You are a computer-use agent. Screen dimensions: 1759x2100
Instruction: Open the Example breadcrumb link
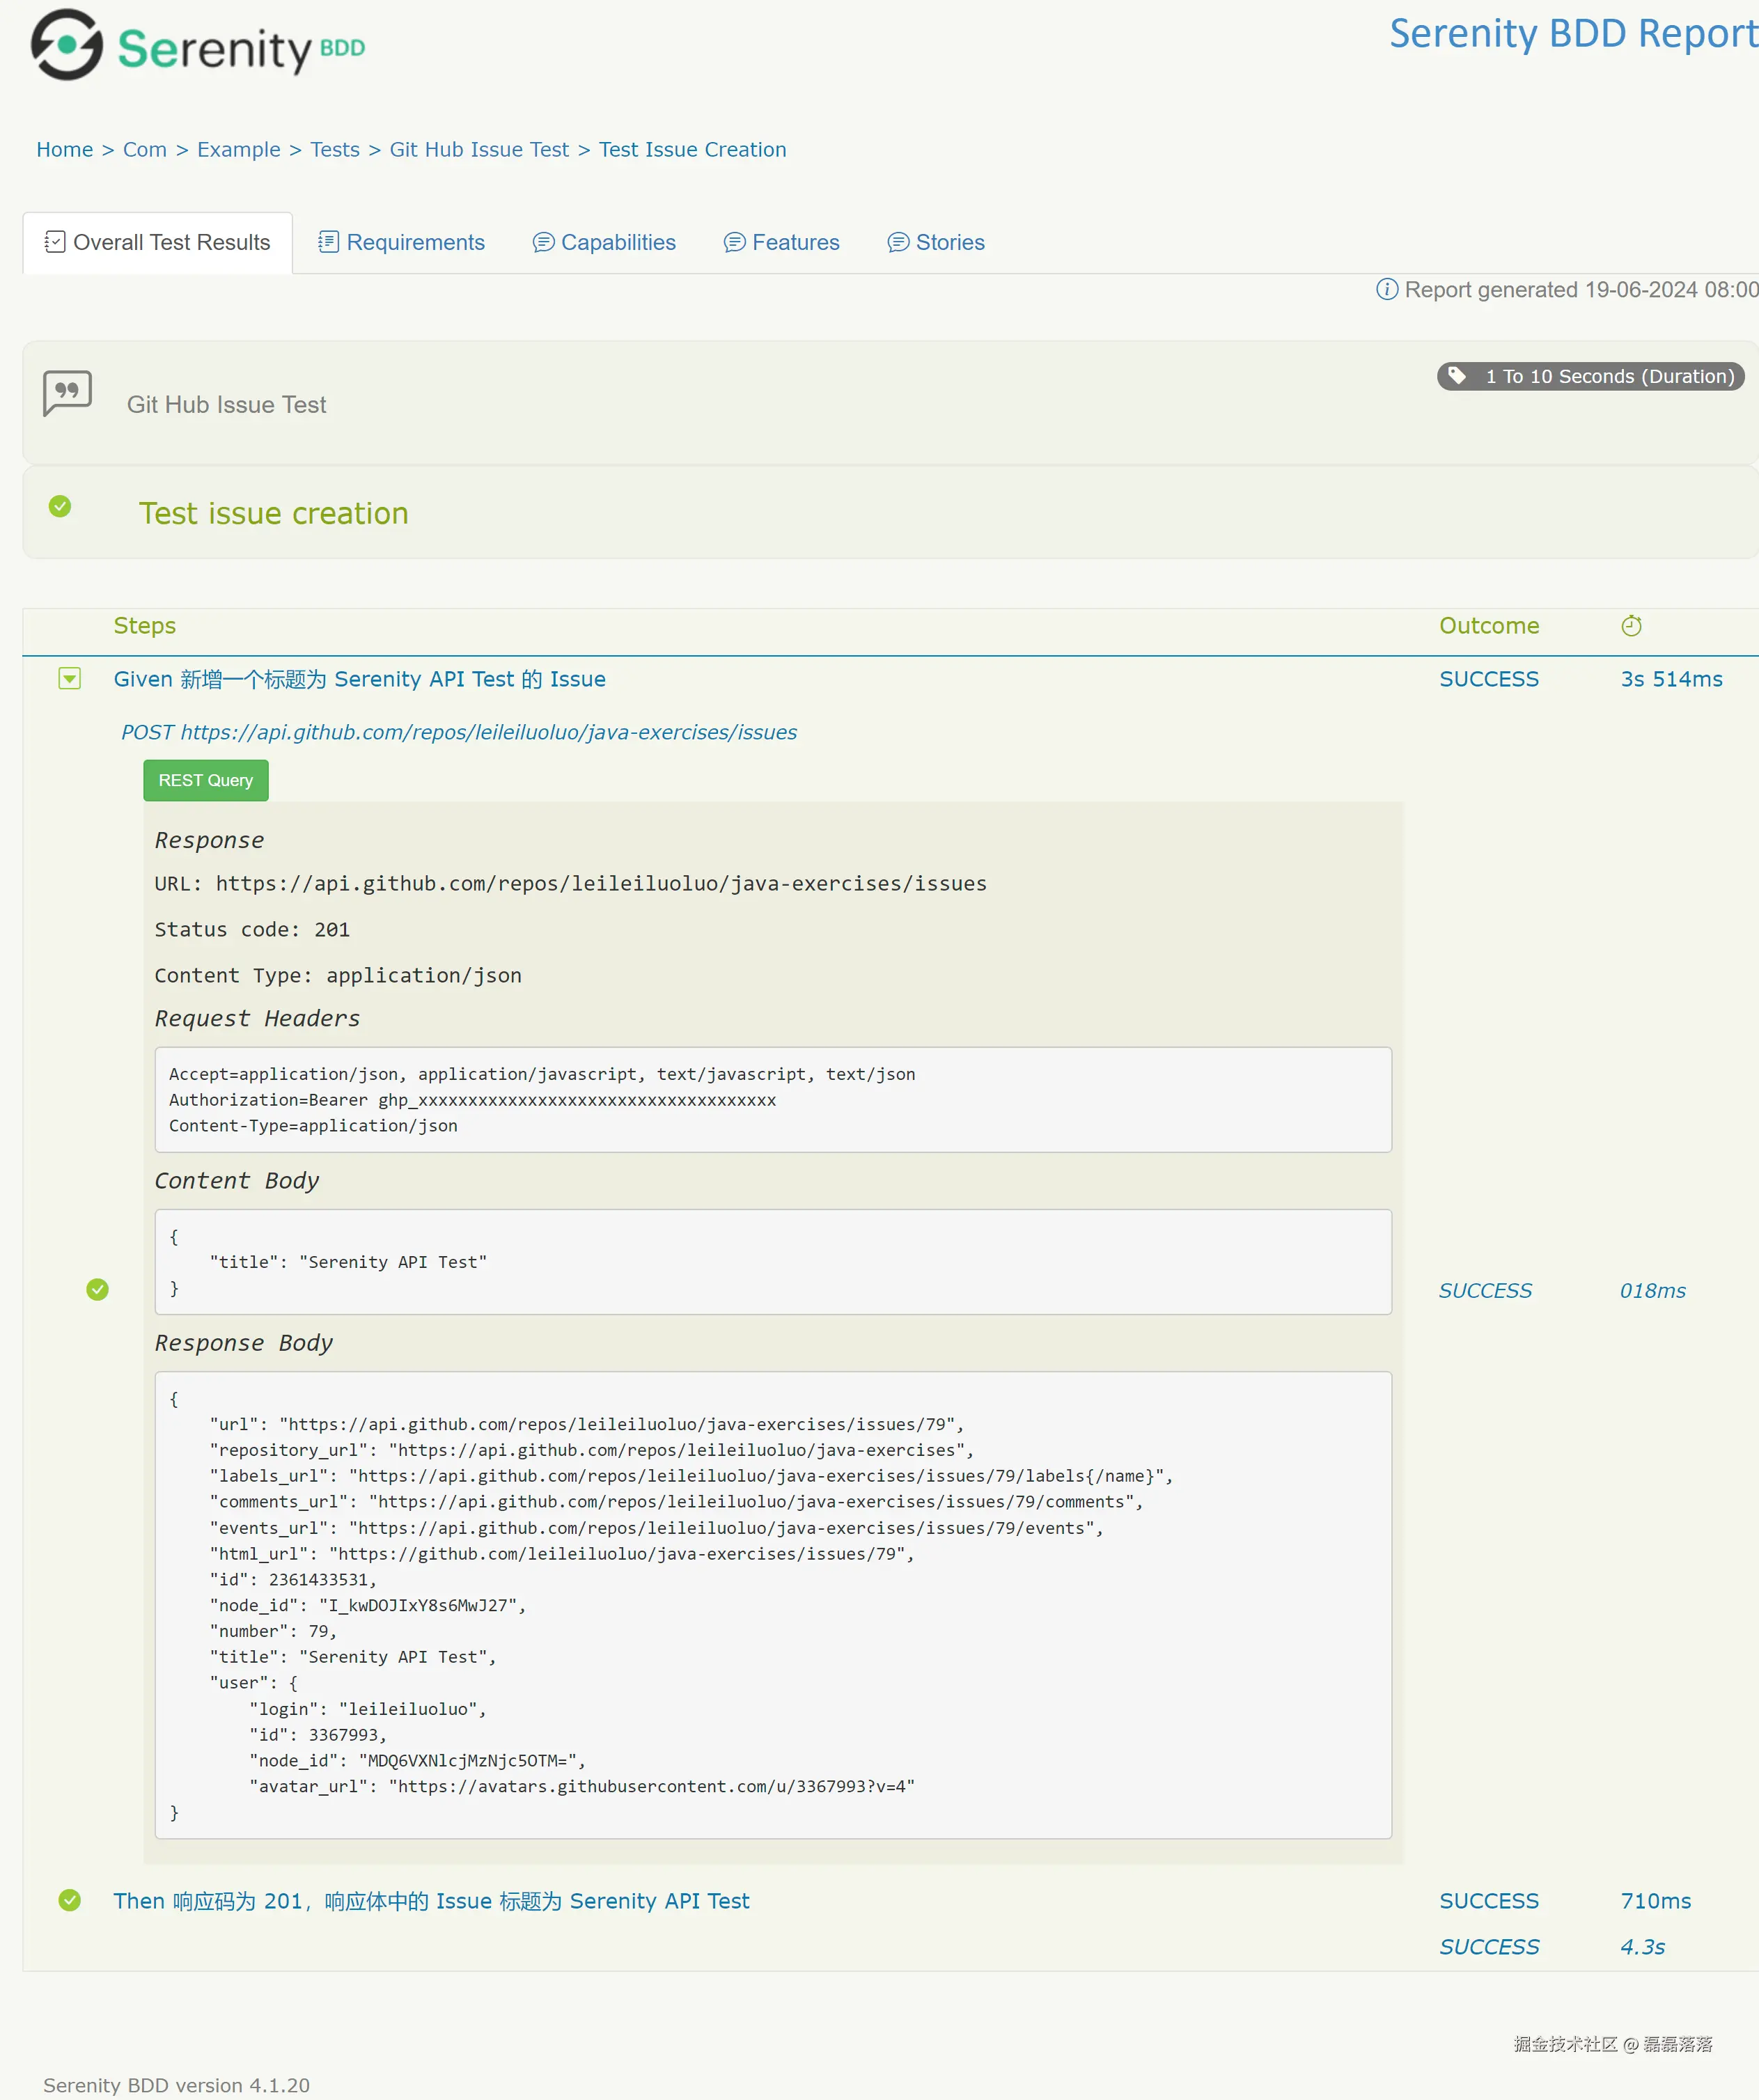click(239, 150)
